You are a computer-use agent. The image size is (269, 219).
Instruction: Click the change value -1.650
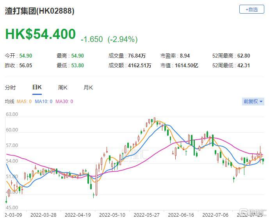pyautogui.click(x=92, y=39)
